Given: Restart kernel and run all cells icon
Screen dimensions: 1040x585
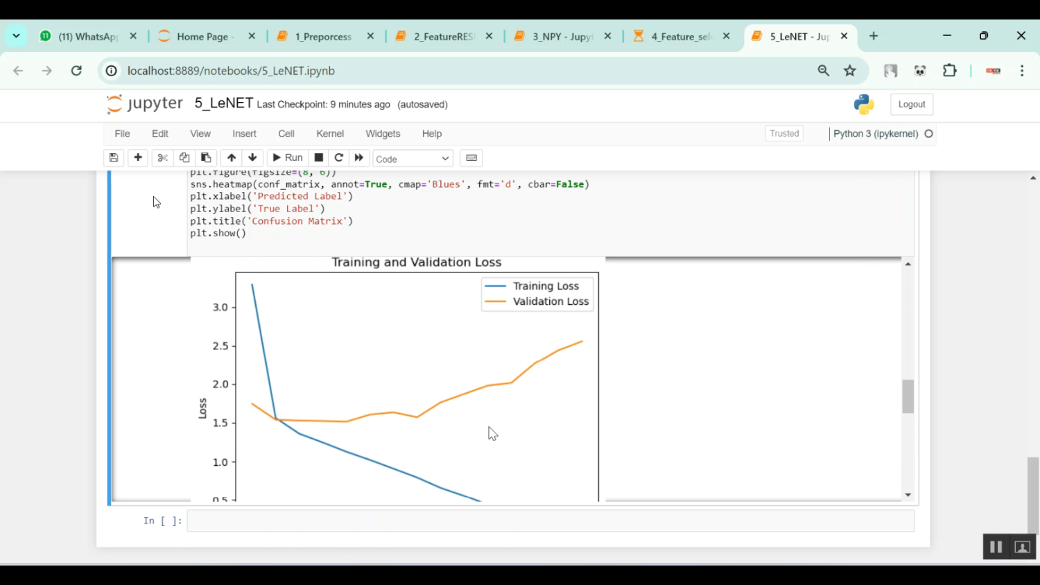Looking at the screenshot, I should coord(359,158).
